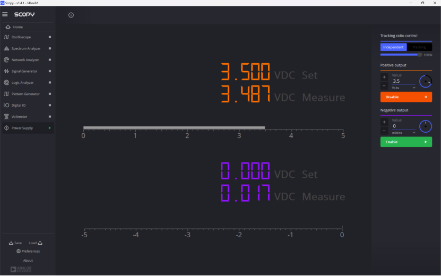Enable the negative output
Image resolution: width=441 pixels, height=276 pixels.
pyautogui.click(x=406, y=142)
